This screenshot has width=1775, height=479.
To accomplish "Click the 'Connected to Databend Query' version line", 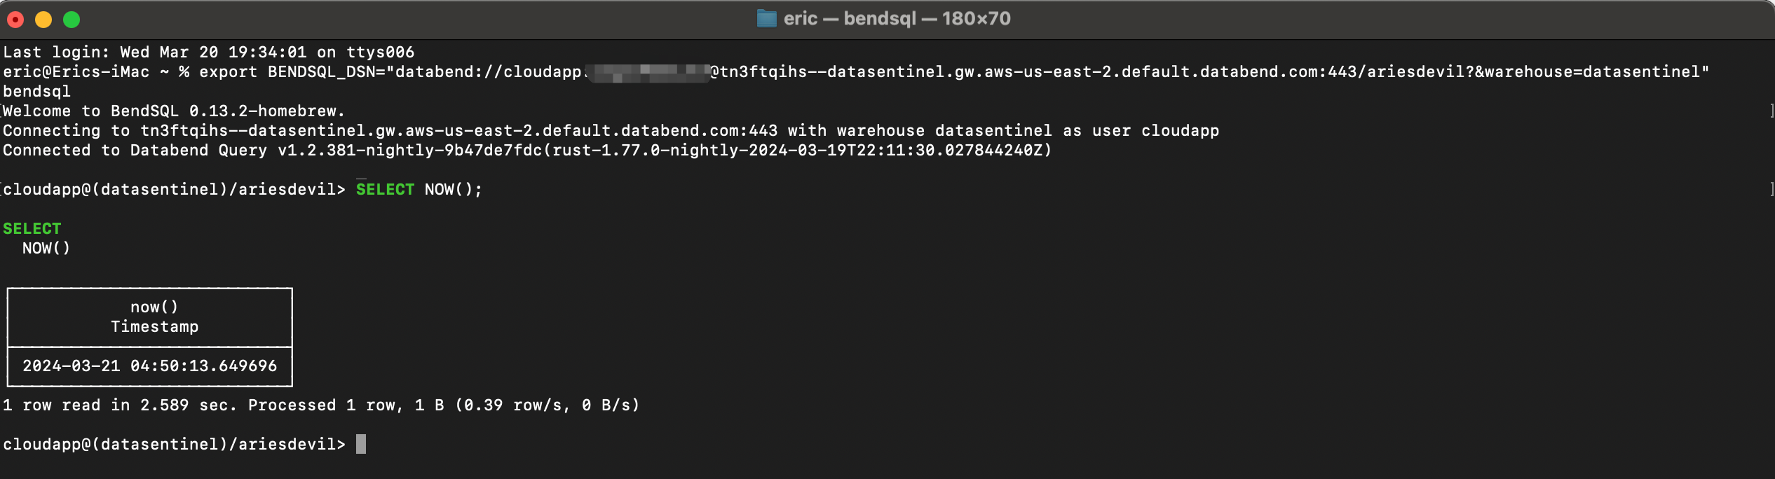I will (x=527, y=151).
